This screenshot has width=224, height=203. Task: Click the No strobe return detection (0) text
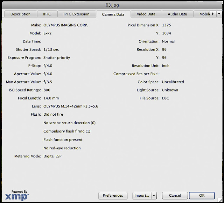click(x=69, y=123)
